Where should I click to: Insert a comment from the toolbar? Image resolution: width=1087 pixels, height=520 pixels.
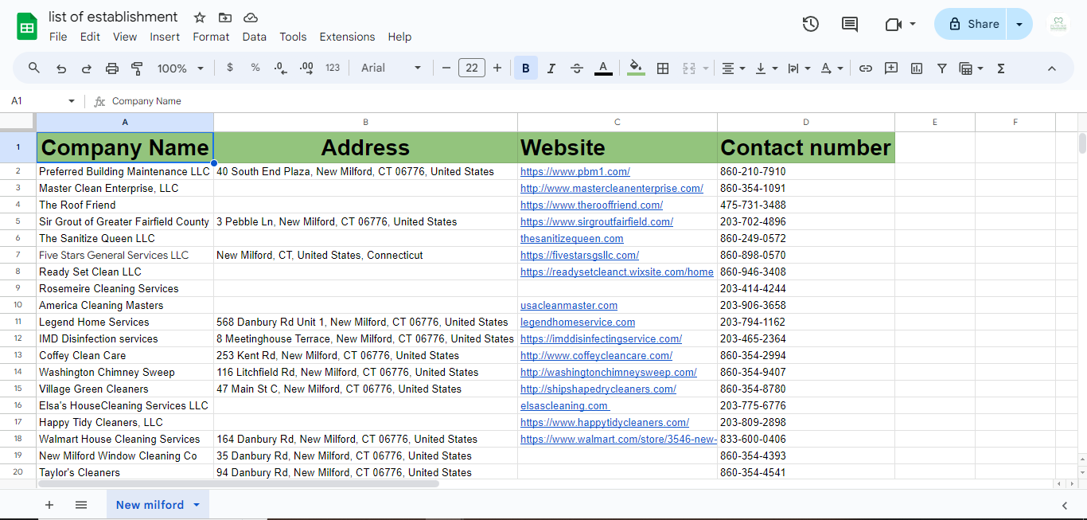pos(891,68)
